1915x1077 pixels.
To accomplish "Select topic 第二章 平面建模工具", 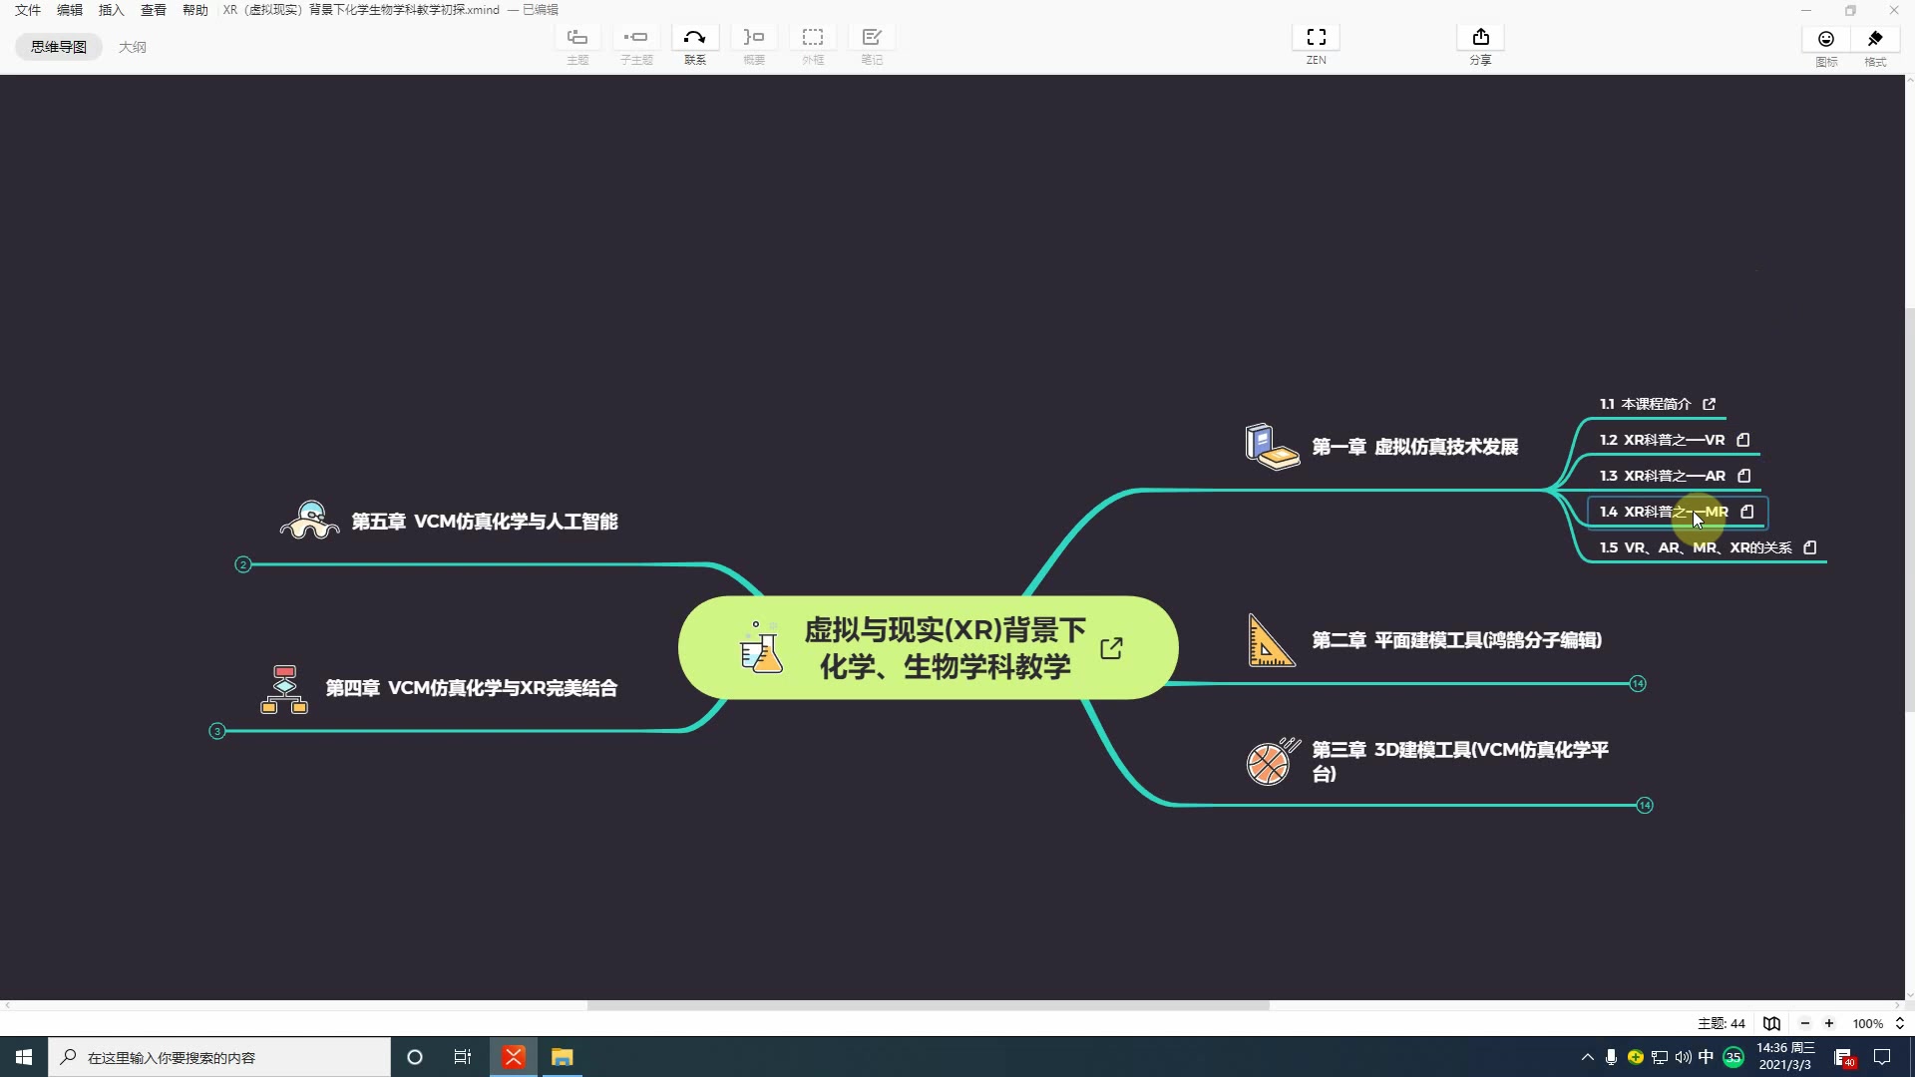I will (1456, 640).
